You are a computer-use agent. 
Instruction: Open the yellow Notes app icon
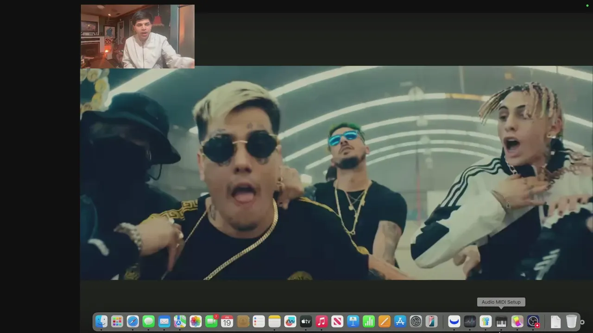[274, 321]
